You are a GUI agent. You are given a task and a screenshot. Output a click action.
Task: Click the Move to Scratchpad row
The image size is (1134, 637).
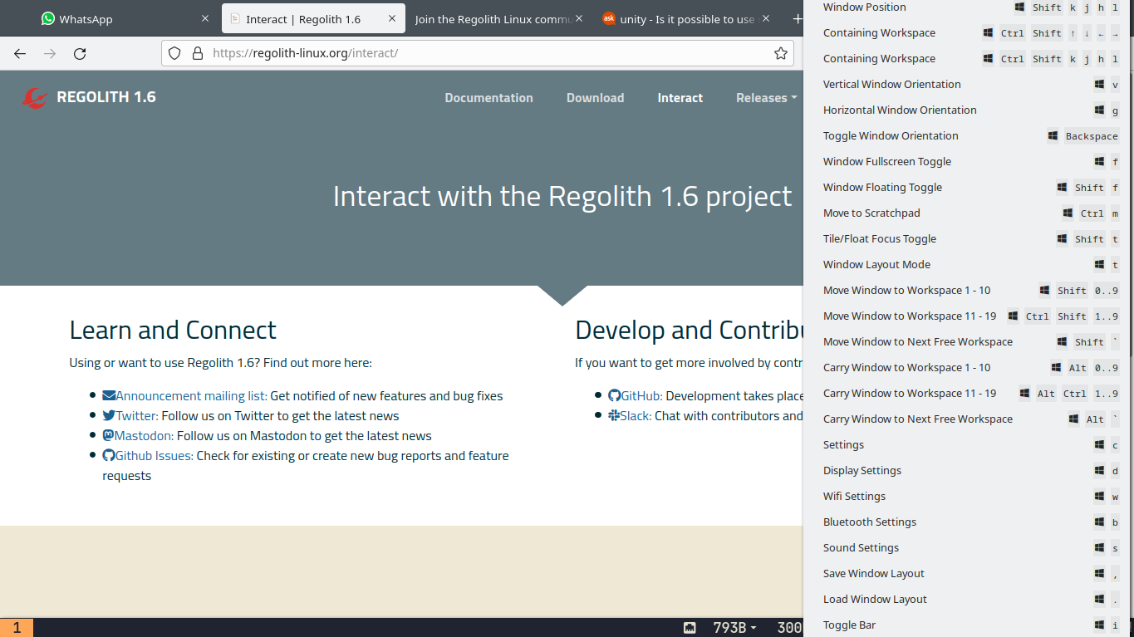point(970,213)
